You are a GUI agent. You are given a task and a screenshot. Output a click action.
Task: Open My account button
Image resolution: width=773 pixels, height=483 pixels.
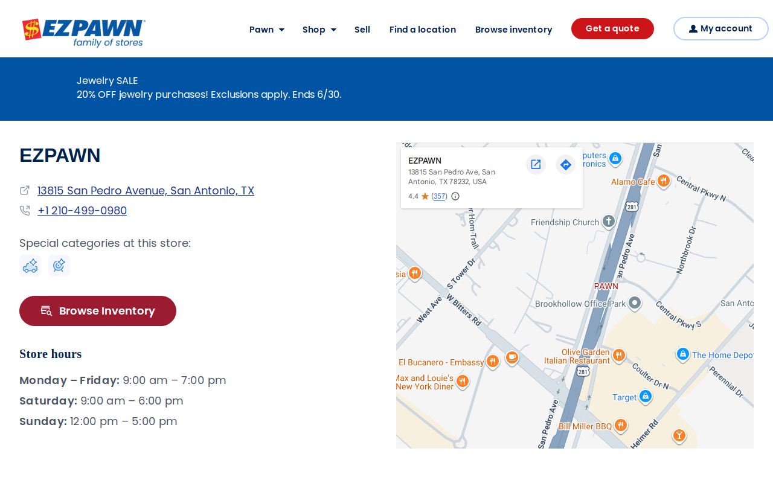click(x=721, y=28)
